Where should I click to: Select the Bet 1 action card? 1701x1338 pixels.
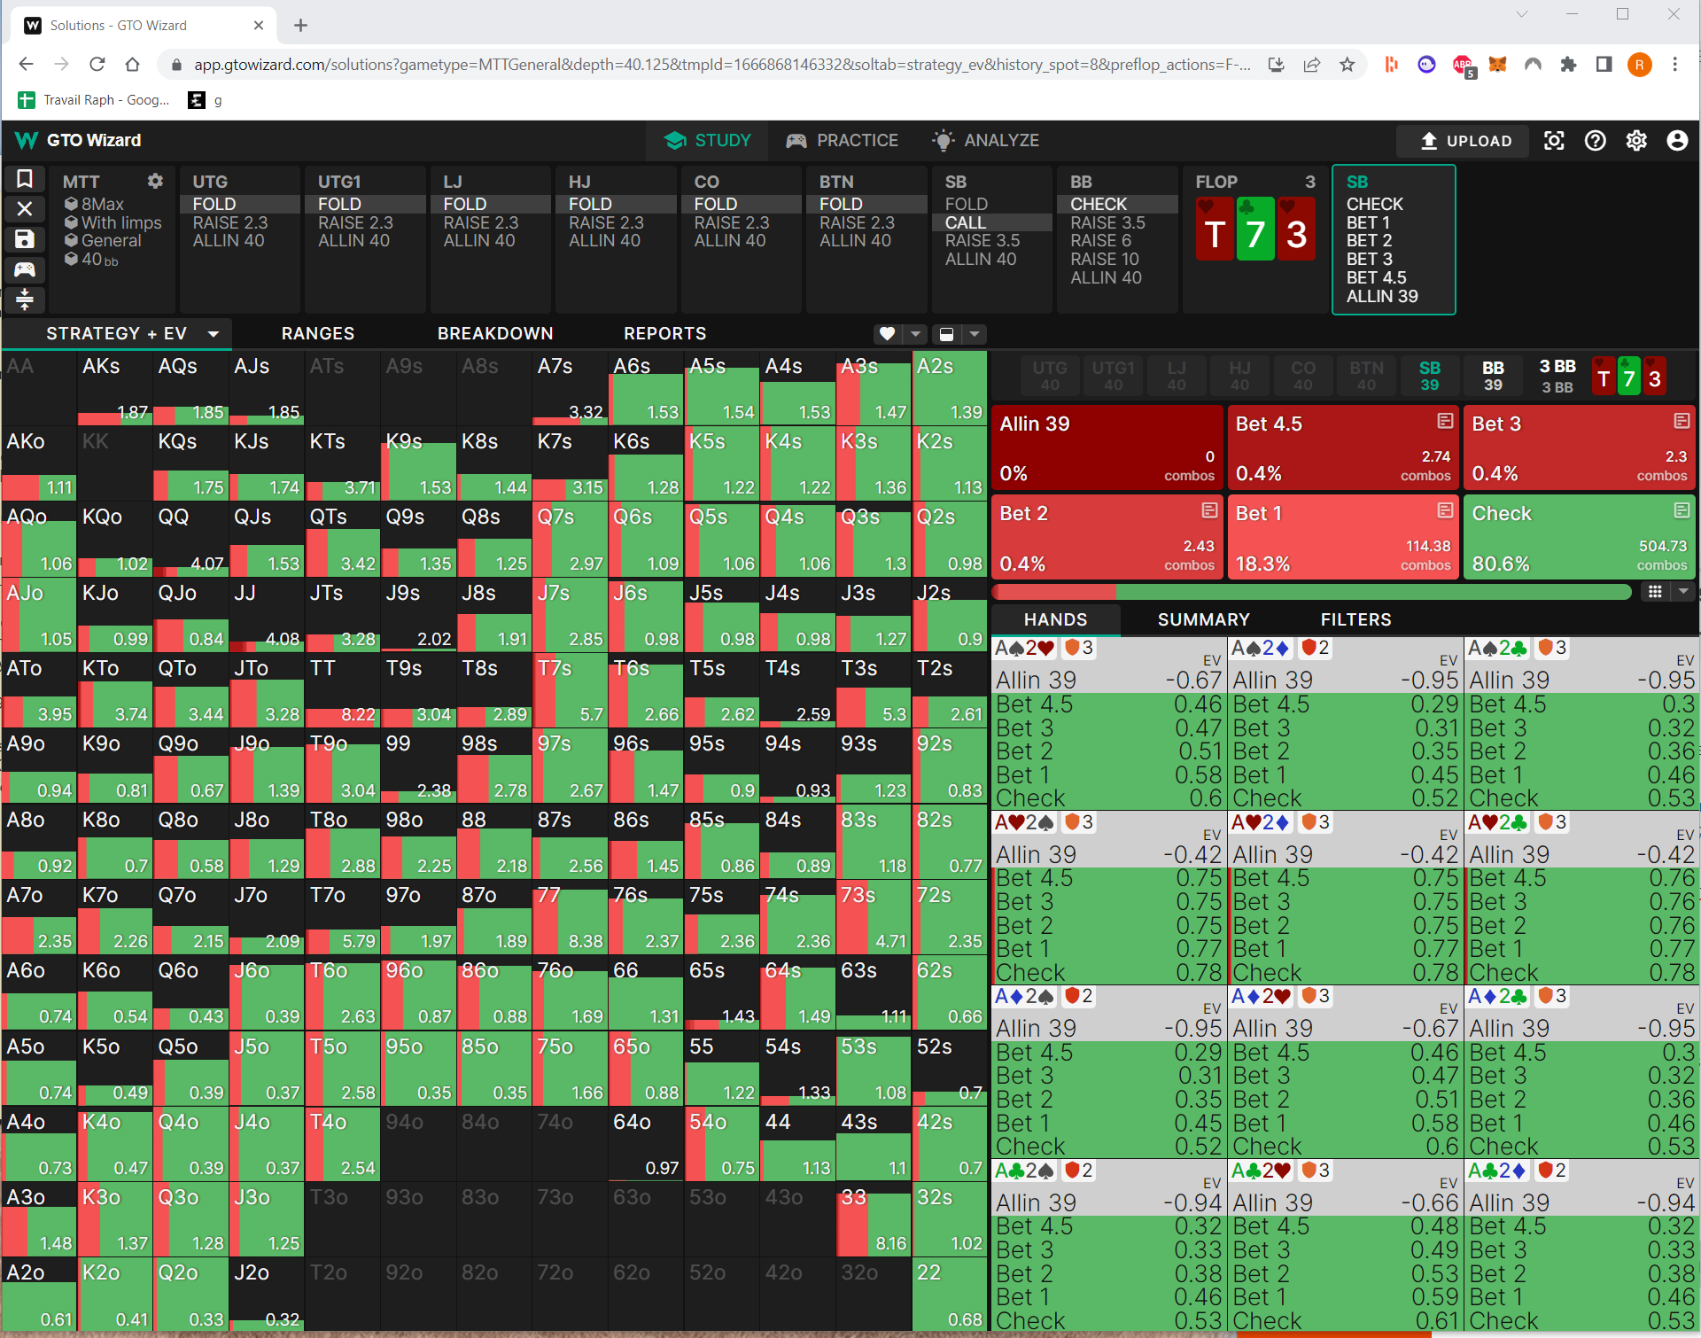[1342, 538]
